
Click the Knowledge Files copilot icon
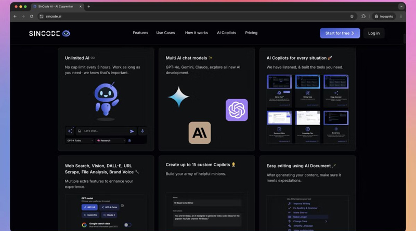(307, 129)
